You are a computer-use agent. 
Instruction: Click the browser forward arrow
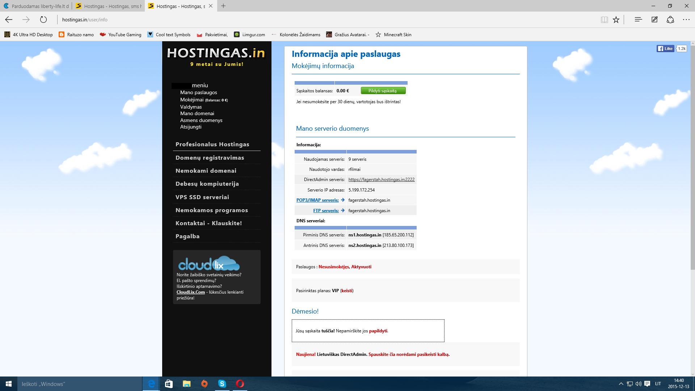point(26,20)
